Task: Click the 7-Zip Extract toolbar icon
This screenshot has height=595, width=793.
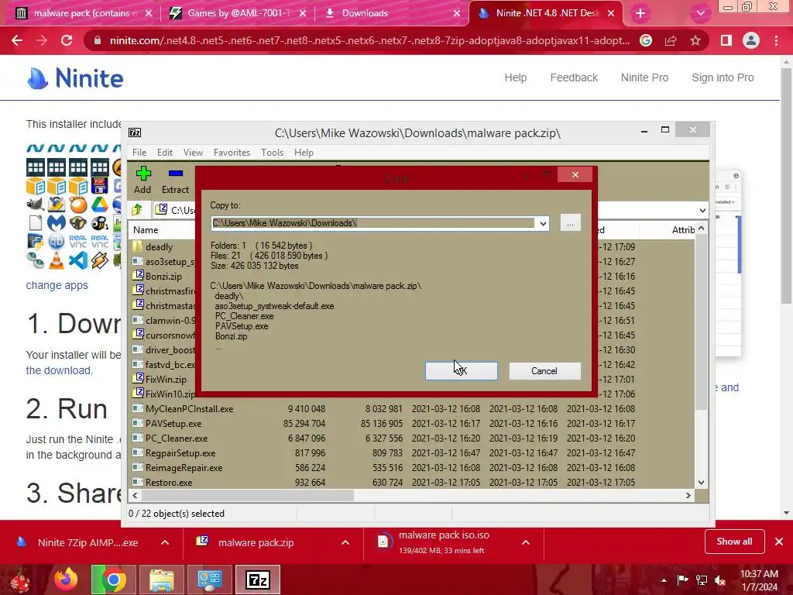Action: [x=175, y=180]
